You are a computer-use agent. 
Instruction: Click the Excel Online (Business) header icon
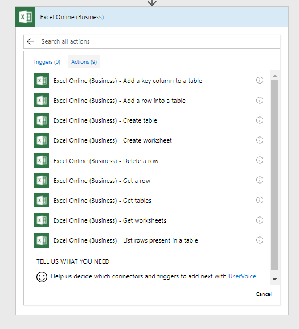click(25, 17)
